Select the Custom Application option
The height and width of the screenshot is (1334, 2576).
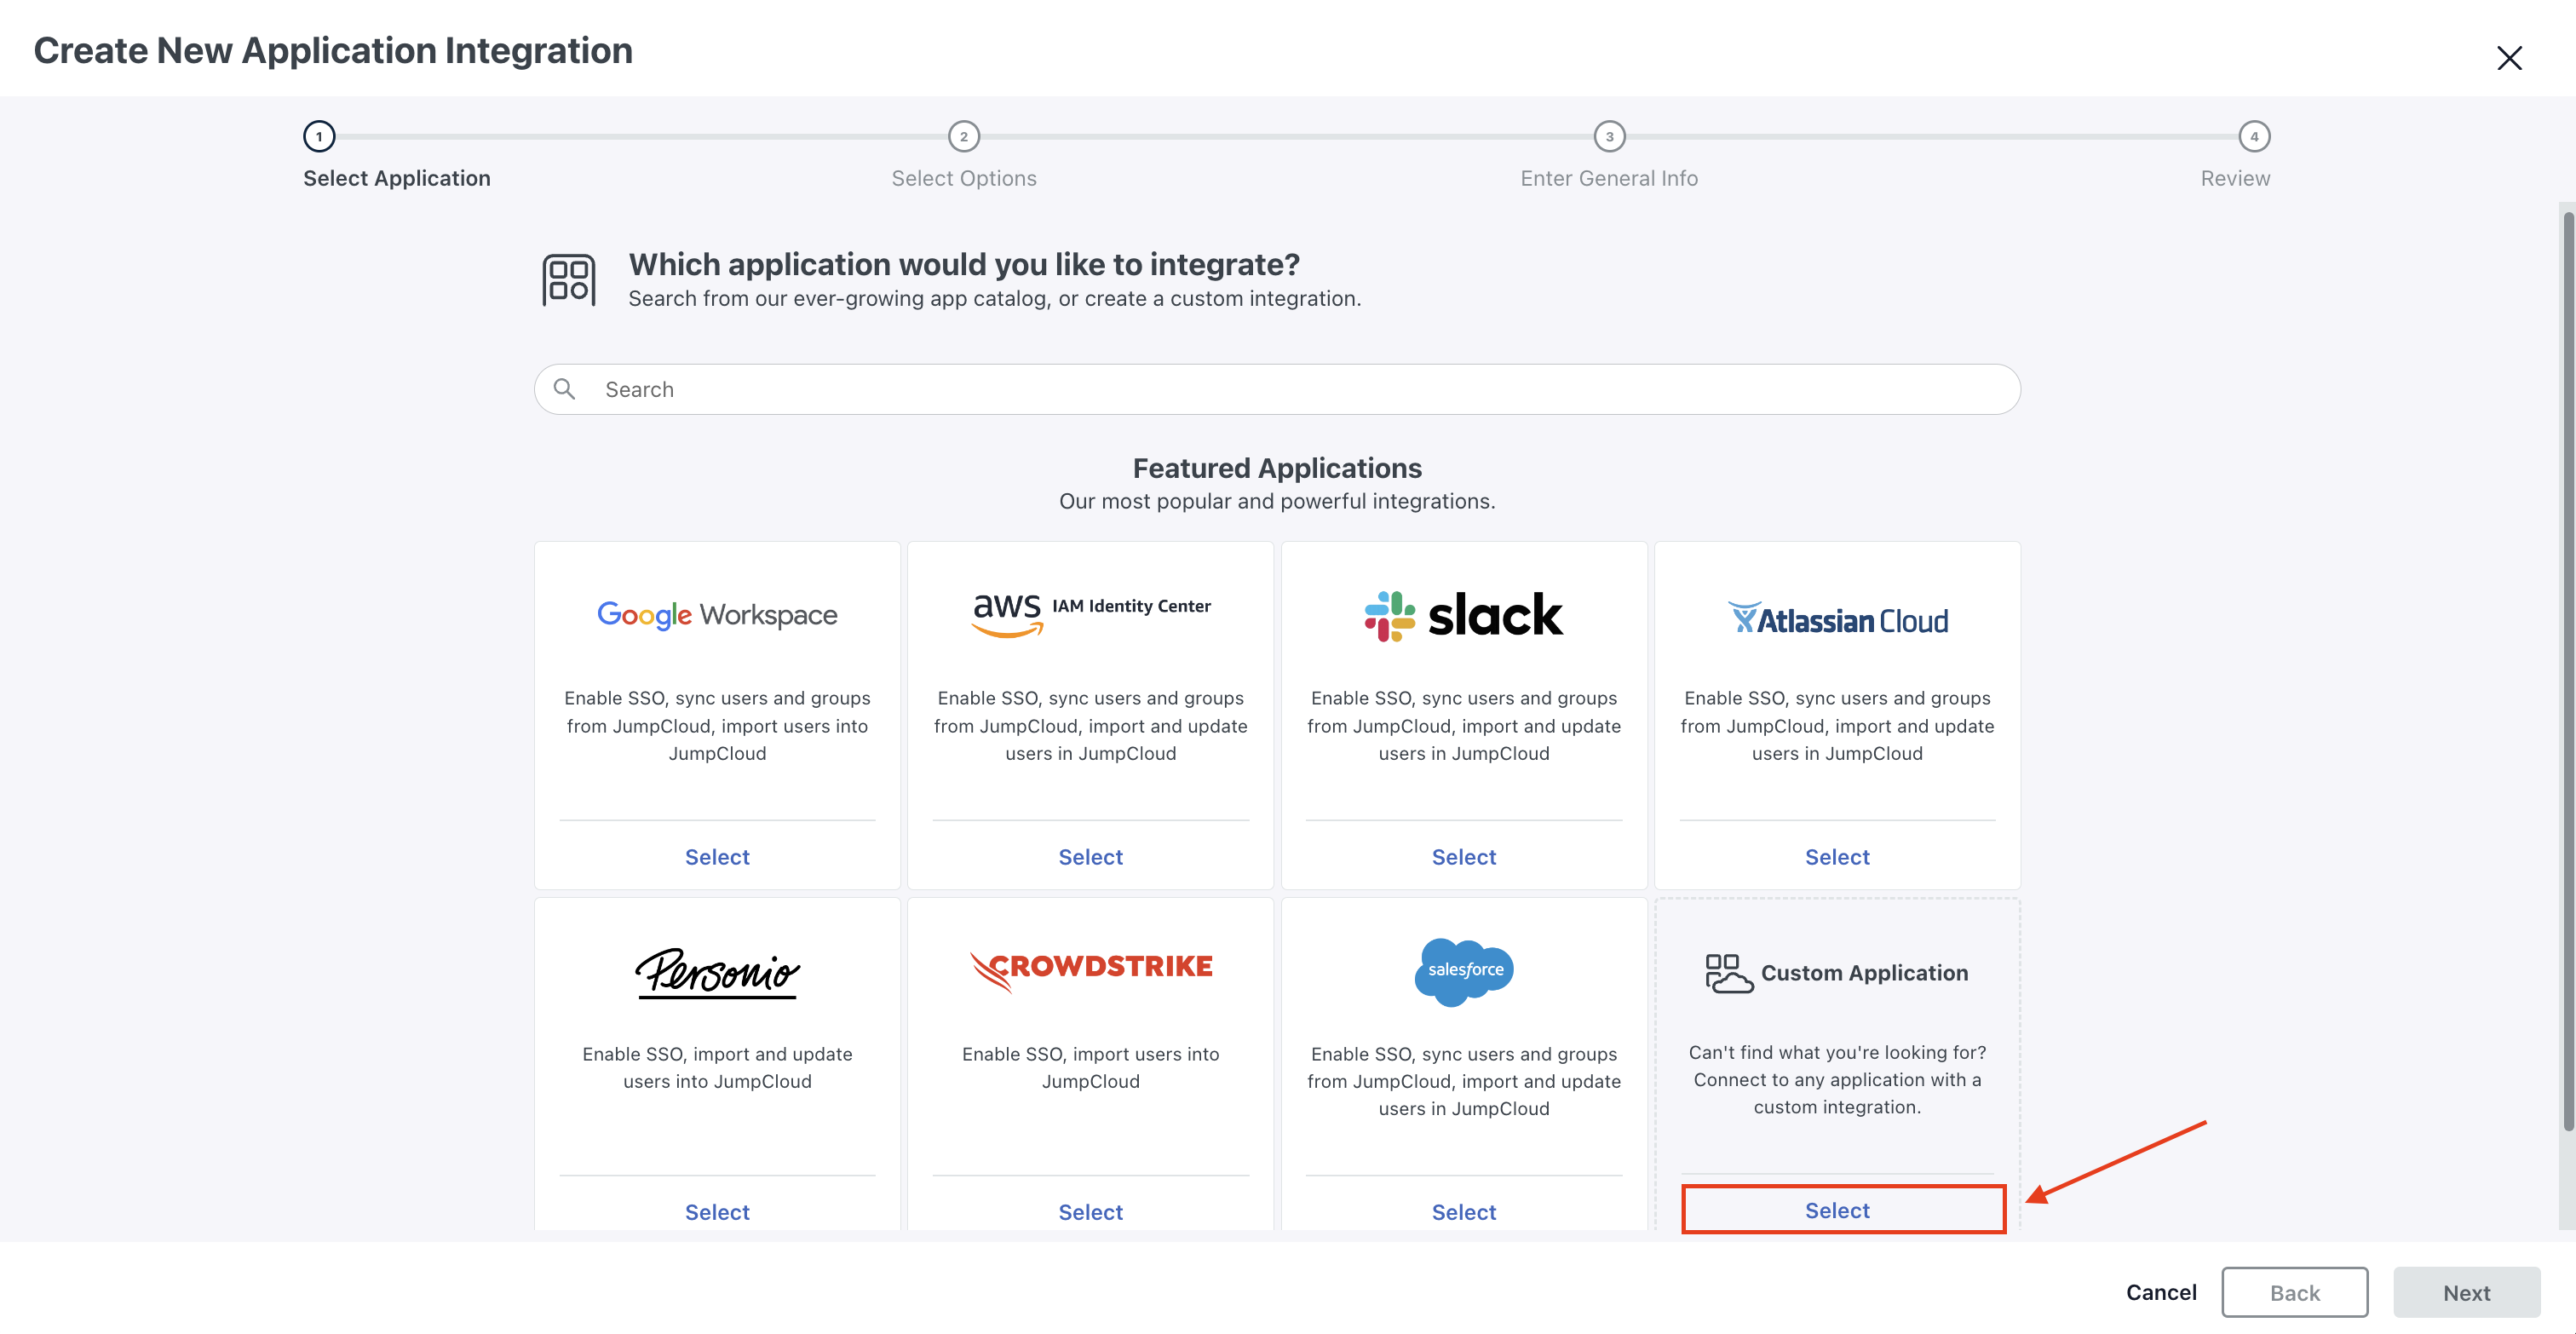tap(1837, 1210)
